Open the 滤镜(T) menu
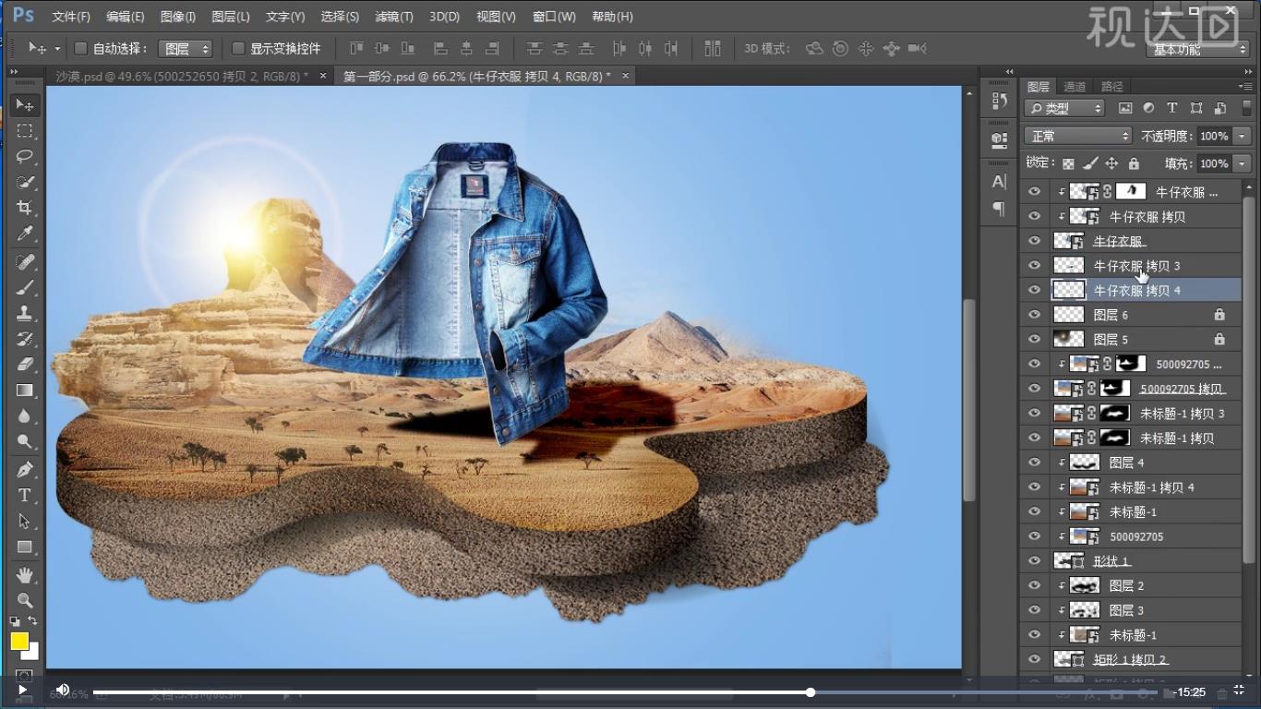Screen dimensions: 1261x709 pos(394,17)
